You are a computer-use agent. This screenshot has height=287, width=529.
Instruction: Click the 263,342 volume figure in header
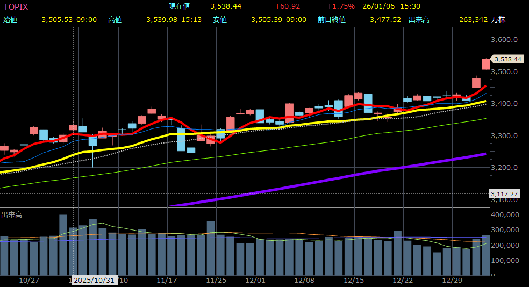(x=473, y=19)
